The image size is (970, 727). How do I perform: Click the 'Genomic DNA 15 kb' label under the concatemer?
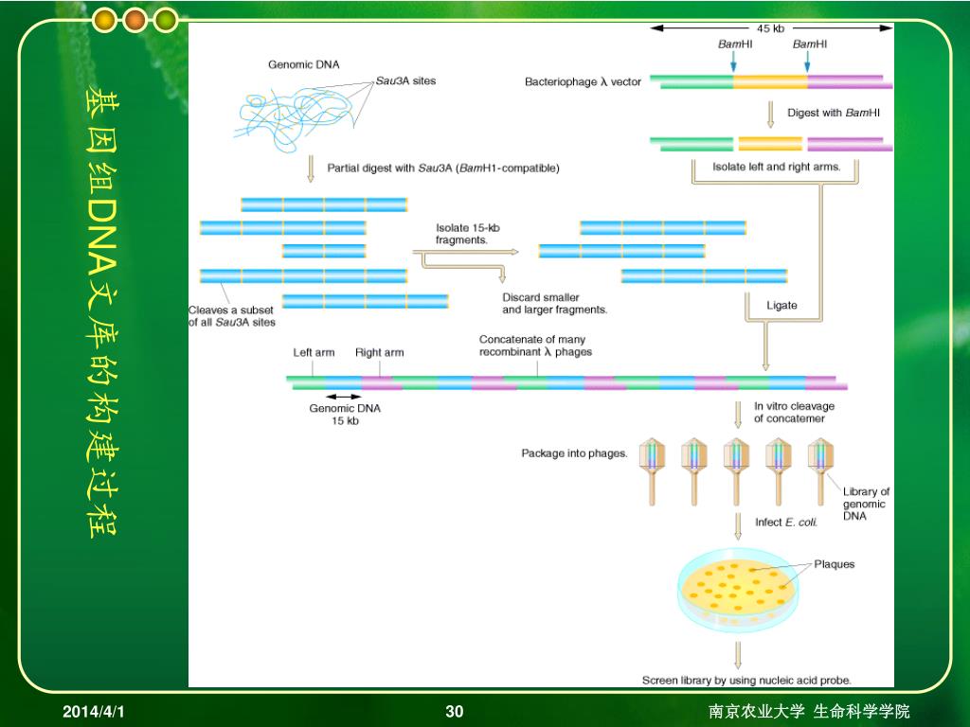(345, 415)
